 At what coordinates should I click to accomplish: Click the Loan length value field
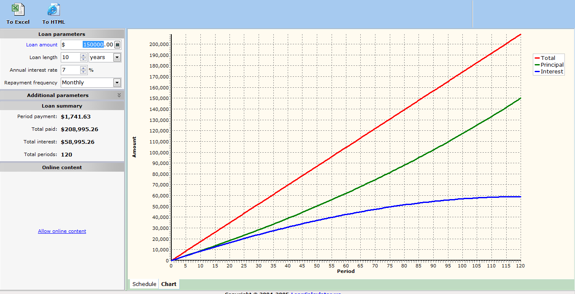click(70, 57)
